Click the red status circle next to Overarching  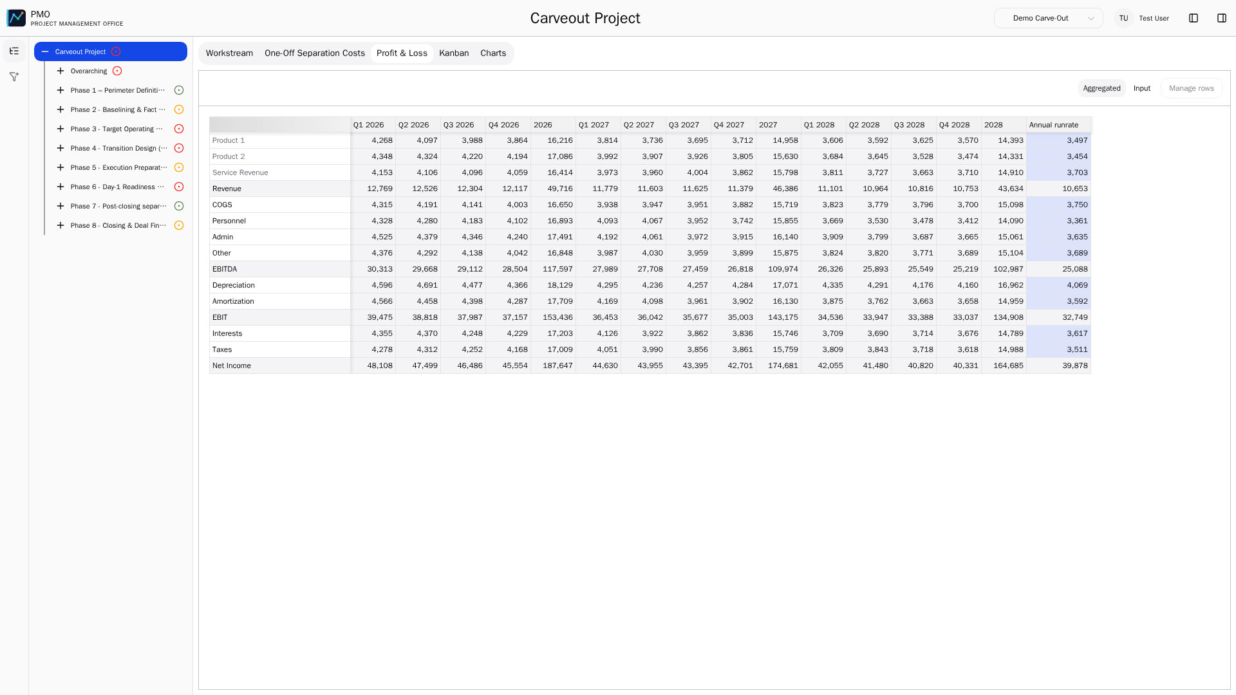click(117, 71)
